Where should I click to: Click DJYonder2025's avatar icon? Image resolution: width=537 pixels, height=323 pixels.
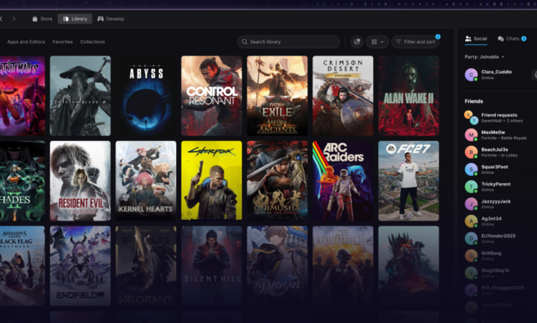[x=471, y=238]
